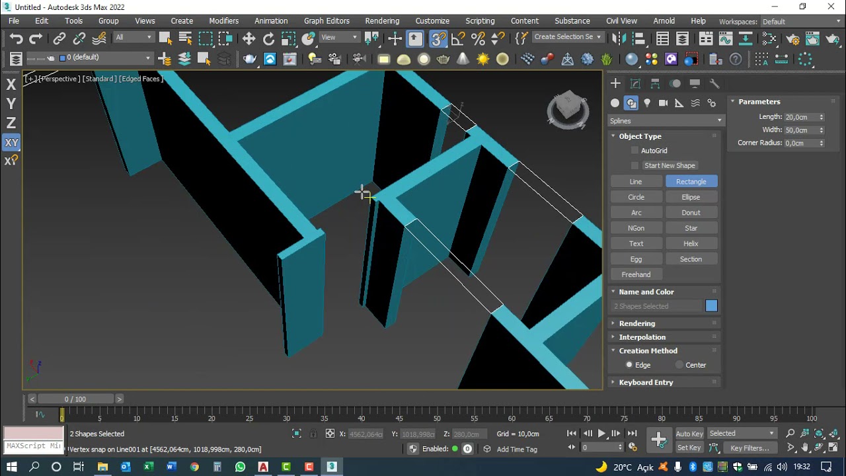Toggle the selection lock icon
The width and height of the screenshot is (846, 476).
click(314, 434)
